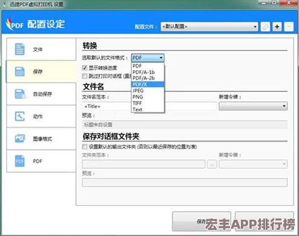
Task: Click the 动作 wrench icon
Action: point(20,116)
